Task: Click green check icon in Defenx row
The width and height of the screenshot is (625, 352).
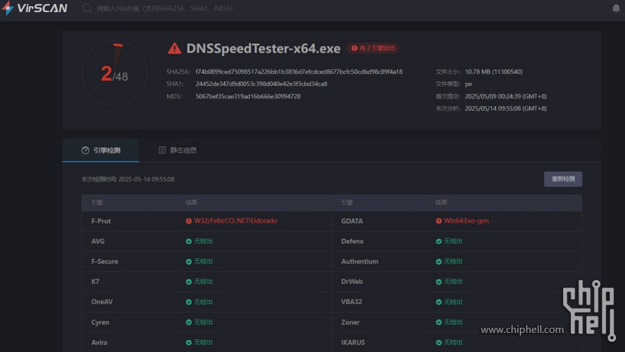Action: (x=439, y=241)
